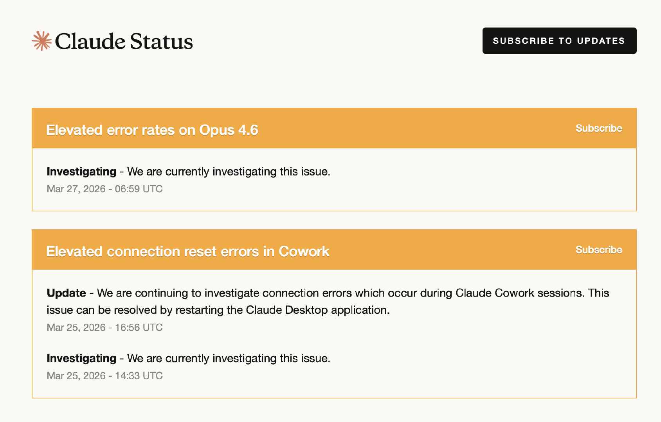Screen dimensions: 661x422
Task: Click the Opus 4.6 investigating message text
Action: [229, 172]
